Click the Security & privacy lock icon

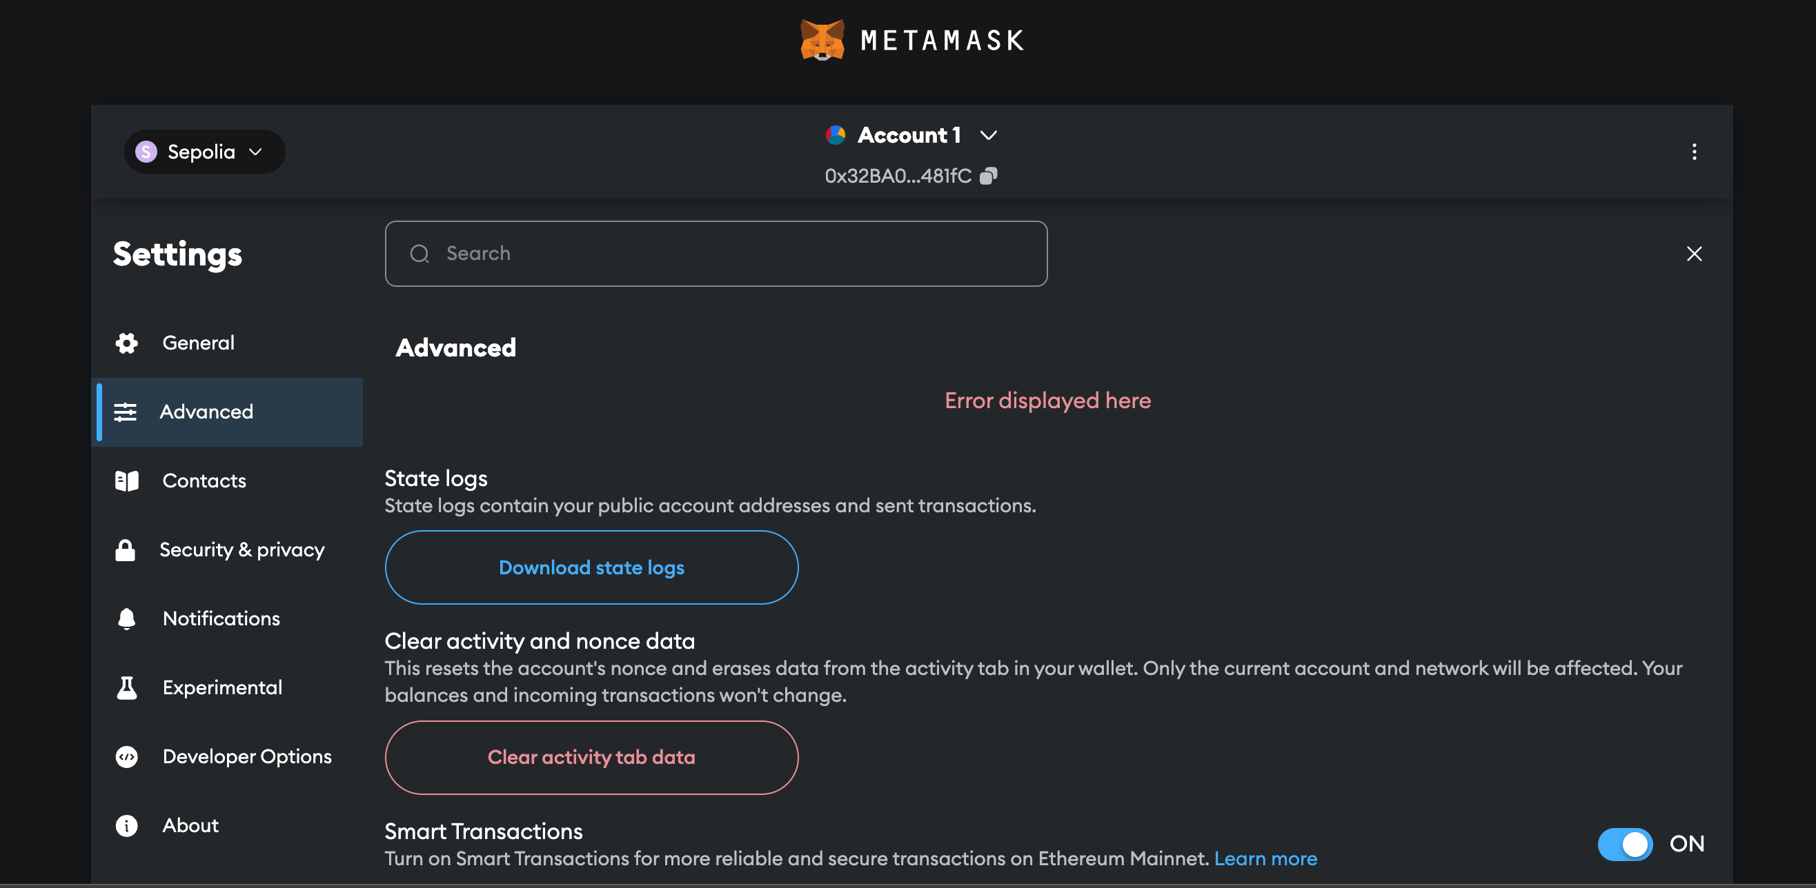pos(125,550)
